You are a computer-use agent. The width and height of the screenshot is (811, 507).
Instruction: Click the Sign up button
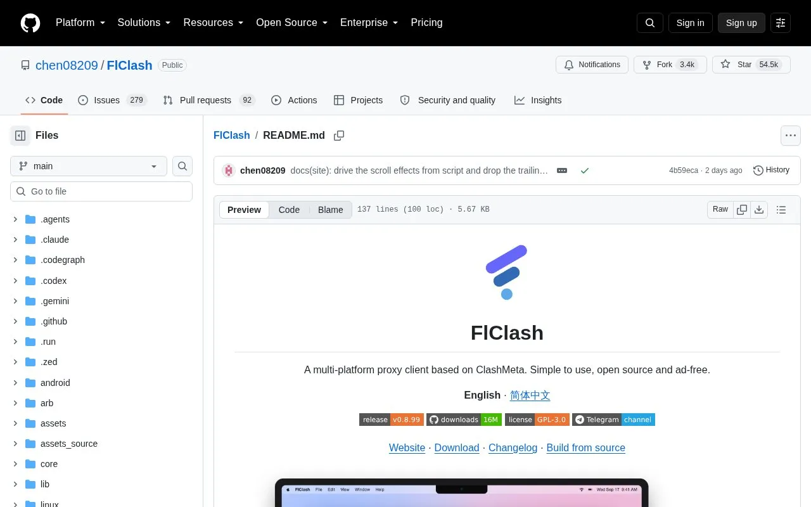[x=741, y=23]
